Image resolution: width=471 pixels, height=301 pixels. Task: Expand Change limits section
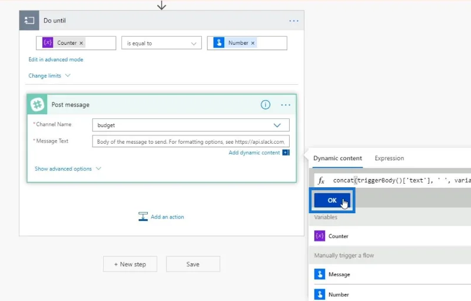pos(49,76)
